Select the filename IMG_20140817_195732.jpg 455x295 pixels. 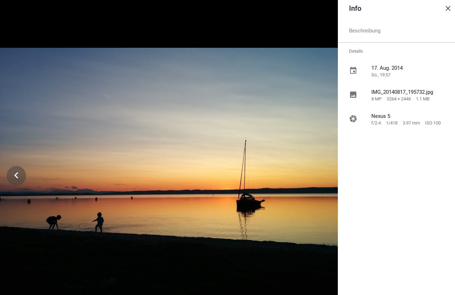tap(402, 92)
